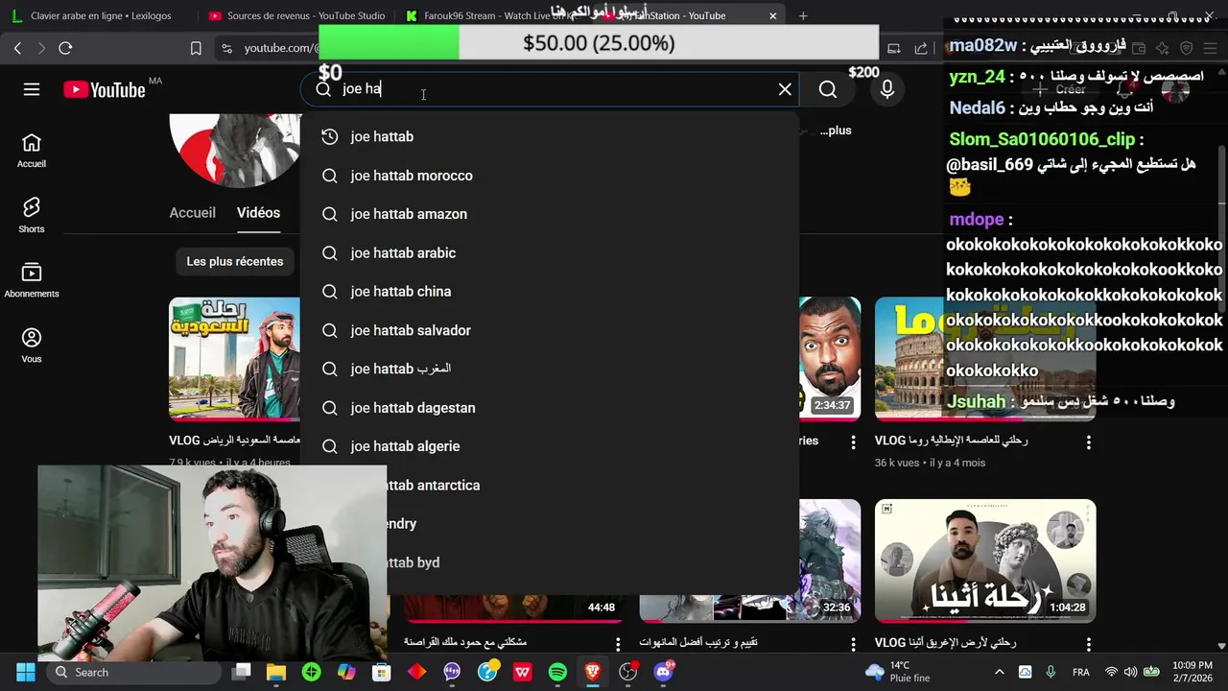Open site settings icon beside URL

pyautogui.click(x=226, y=48)
